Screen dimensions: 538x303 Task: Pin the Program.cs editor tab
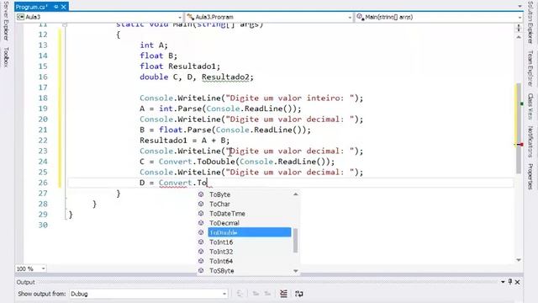click(56, 7)
